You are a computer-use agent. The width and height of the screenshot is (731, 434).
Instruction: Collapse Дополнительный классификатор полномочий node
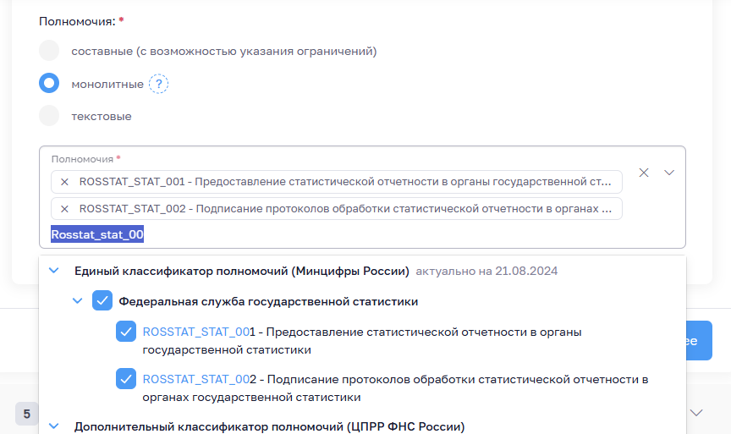coord(54,426)
